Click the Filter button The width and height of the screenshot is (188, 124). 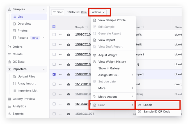coord(58,12)
